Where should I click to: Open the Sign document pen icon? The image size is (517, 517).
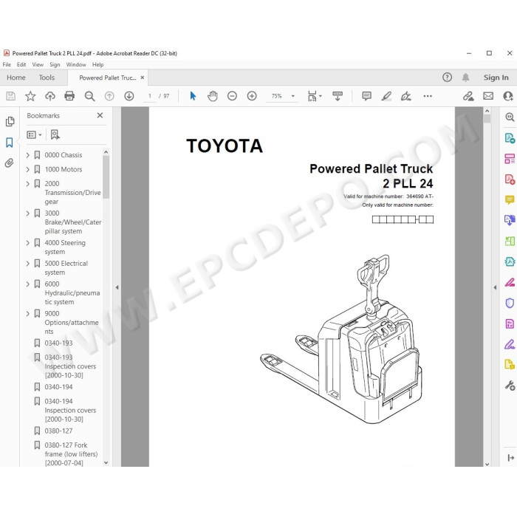tap(406, 96)
